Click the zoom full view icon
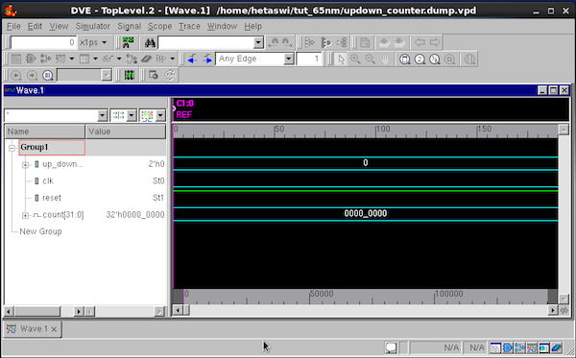The width and height of the screenshot is (576, 358). pyautogui.click(x=405, y=59)
